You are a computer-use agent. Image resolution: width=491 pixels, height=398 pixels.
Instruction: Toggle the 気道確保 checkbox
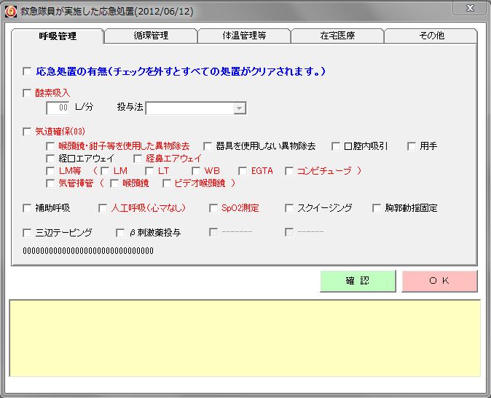point(28,132)
